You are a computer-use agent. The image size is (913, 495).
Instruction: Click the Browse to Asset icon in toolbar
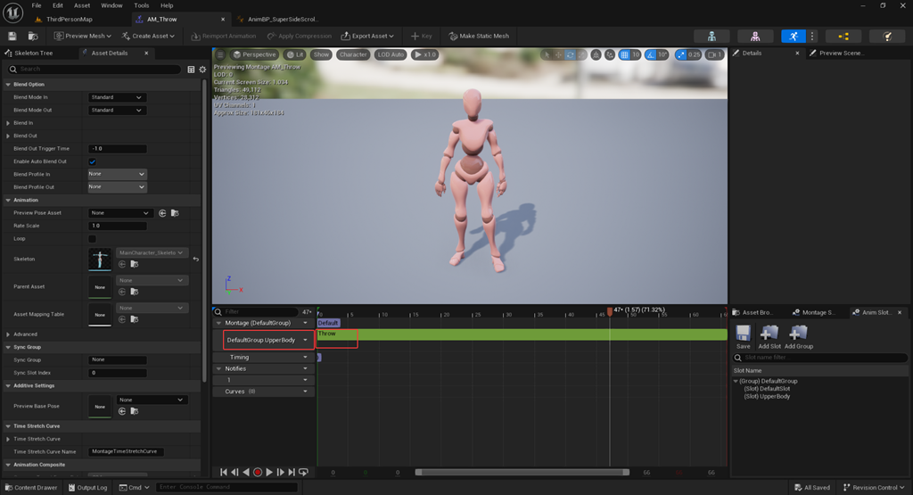click(33, 36)
